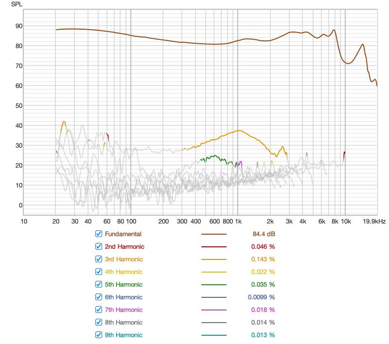Viewport: 389px width, 344px height.
Task: Select the teal 9th Harmonic line swatch
Action: click(214, 335)
